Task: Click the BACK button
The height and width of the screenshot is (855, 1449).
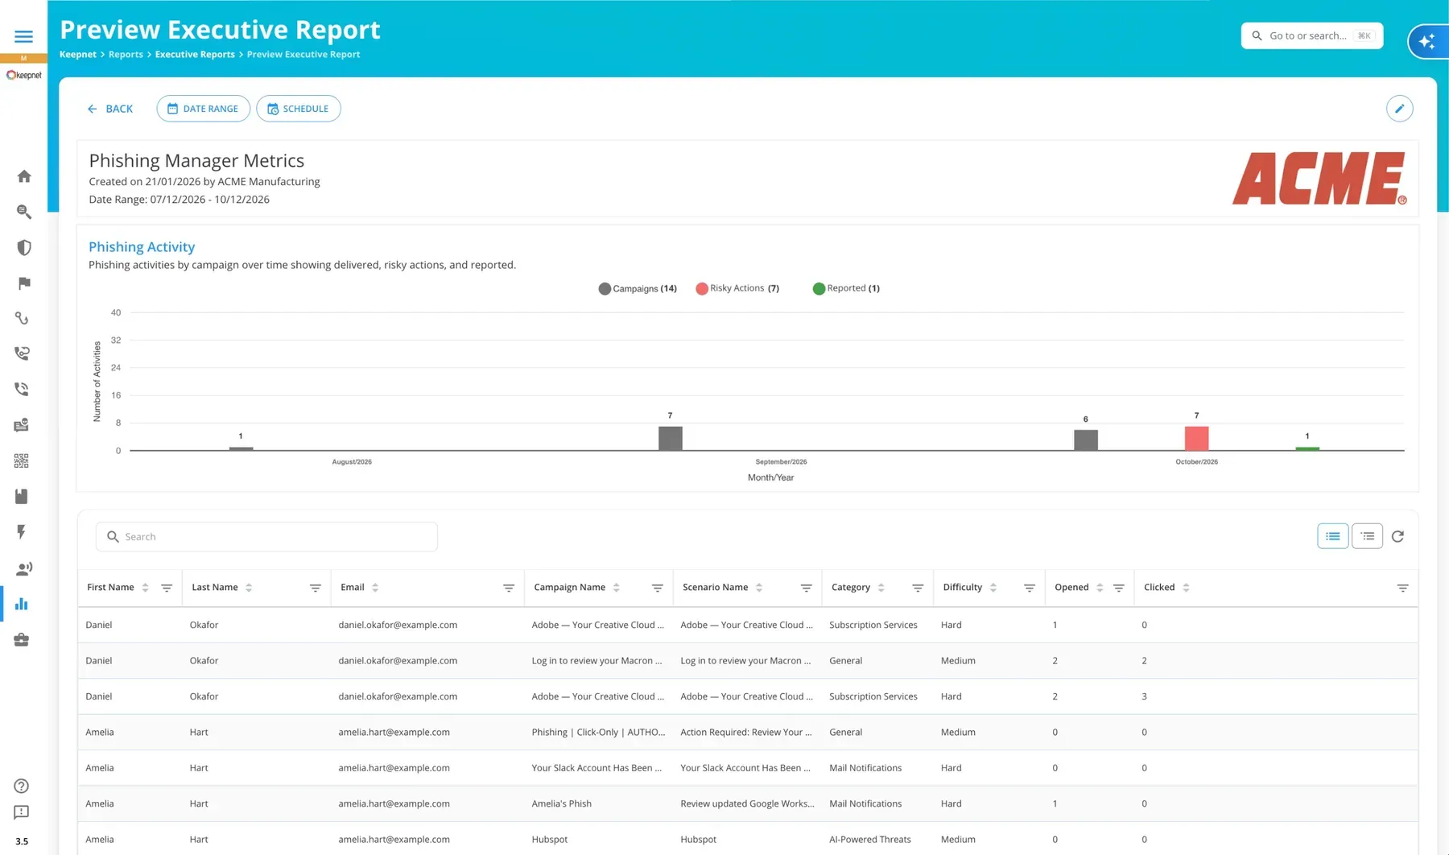Action: pyautogui.click(x=110, y=109)
